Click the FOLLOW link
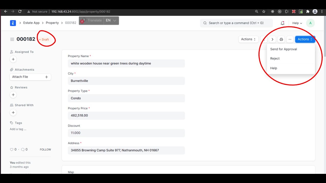 tap(45, 149)
